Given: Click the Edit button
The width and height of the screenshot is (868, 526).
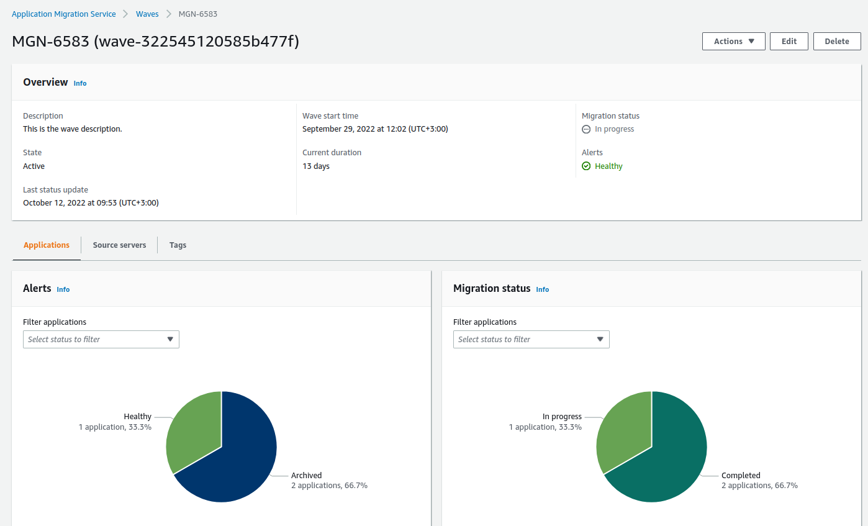Looking at the screenshot, I should tap(789, 41).
